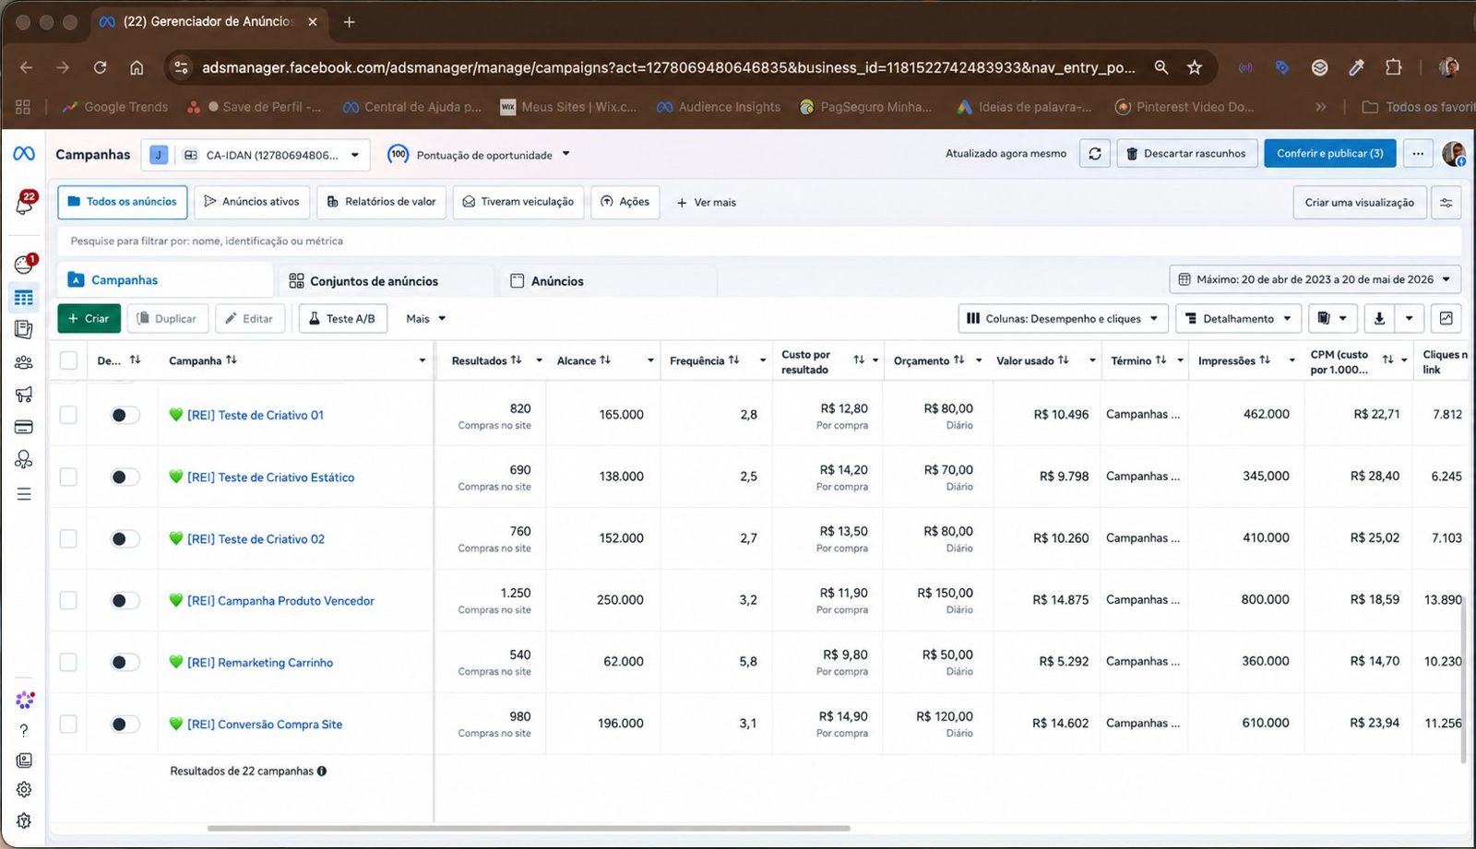Refresh the campaign data
1476x849 pixels.
pos(1095,154)
